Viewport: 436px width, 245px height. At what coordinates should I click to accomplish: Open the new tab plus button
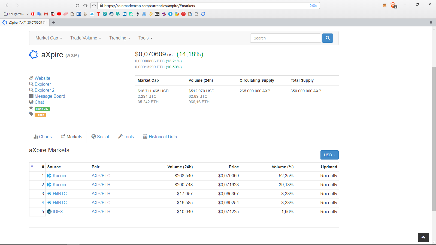(x=54, y=23)
